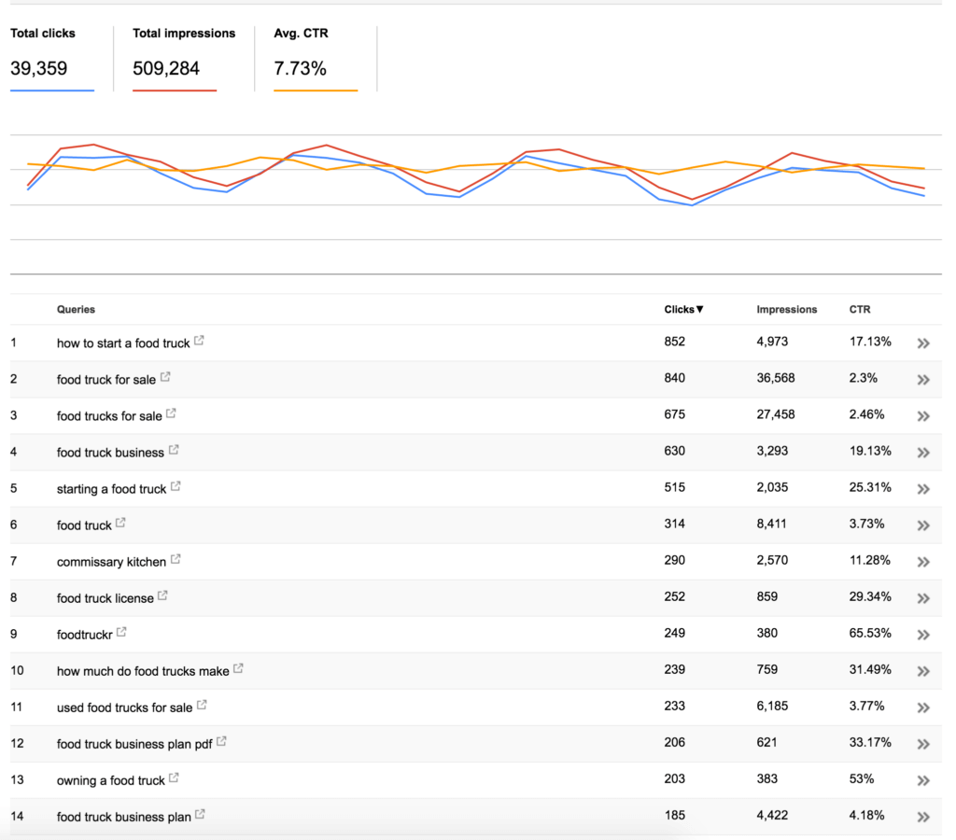Open the 'foodtruckr' query
This screenshot has width=956, height=840.
click(84, 636)
